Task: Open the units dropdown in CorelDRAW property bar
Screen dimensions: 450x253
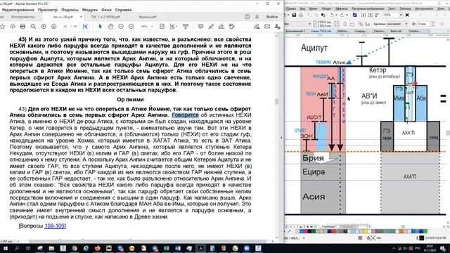Action: pos(406,24)
